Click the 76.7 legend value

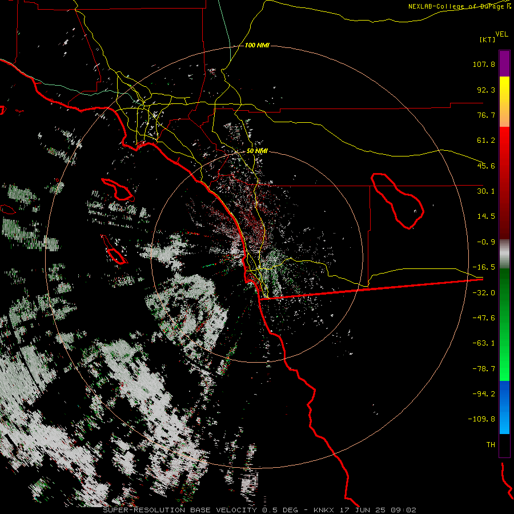click(486, 115)
